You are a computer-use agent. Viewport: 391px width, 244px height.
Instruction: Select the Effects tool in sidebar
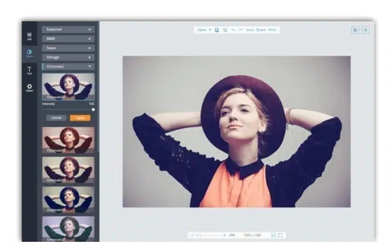(29, 53)
